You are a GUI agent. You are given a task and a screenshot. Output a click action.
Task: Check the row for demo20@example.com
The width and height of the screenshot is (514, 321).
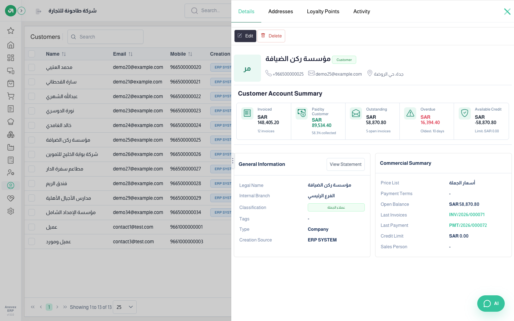coord(32,67)
